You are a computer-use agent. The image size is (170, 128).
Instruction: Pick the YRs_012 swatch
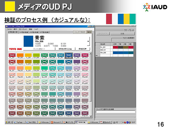20,62
